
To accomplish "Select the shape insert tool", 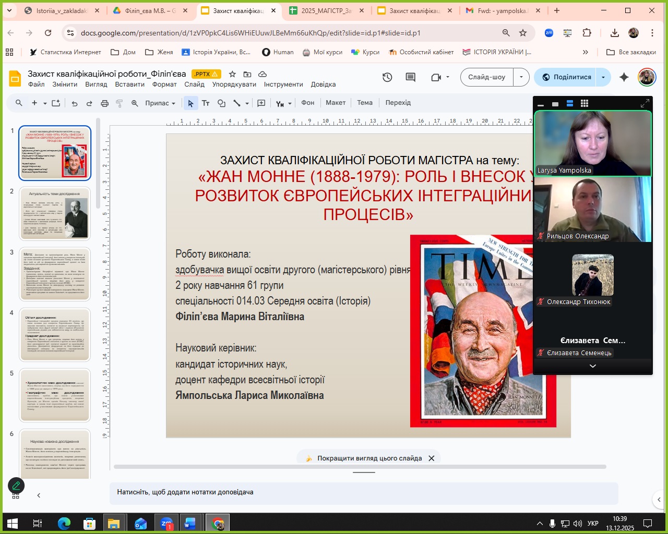I will [221, 103].
